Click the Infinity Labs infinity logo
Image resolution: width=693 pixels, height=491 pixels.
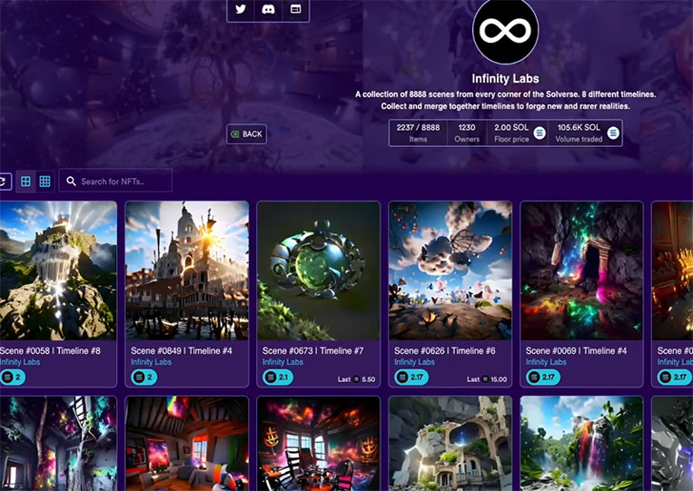(x=505, y=31)
